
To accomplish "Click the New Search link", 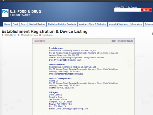I will pyautogui.click(x=39, y=41).
